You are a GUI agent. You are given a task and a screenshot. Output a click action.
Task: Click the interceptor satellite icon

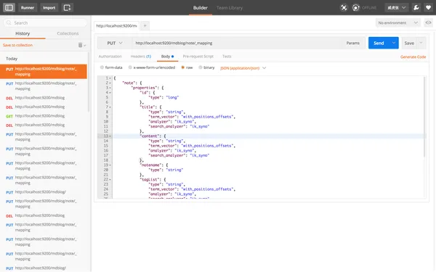tap(344, 7)
